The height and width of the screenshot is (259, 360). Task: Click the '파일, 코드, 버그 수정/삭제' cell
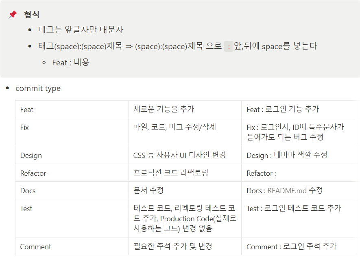[185, 132]
